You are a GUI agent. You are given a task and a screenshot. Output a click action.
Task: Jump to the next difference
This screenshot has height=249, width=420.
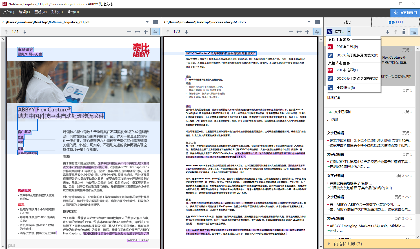(388, 32)
